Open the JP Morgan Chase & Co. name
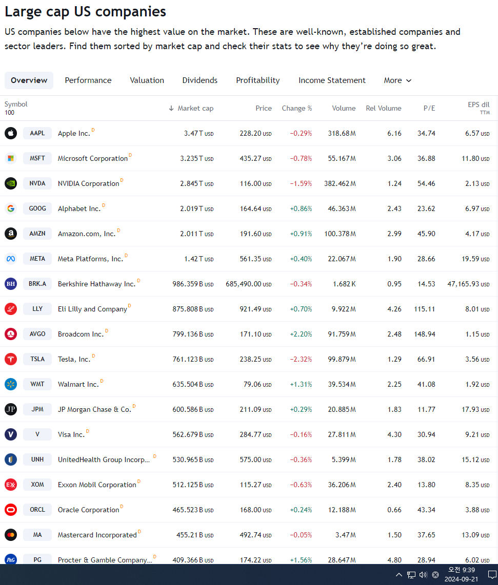This screenshot has width=498, height=585. (x=94, y=409)
